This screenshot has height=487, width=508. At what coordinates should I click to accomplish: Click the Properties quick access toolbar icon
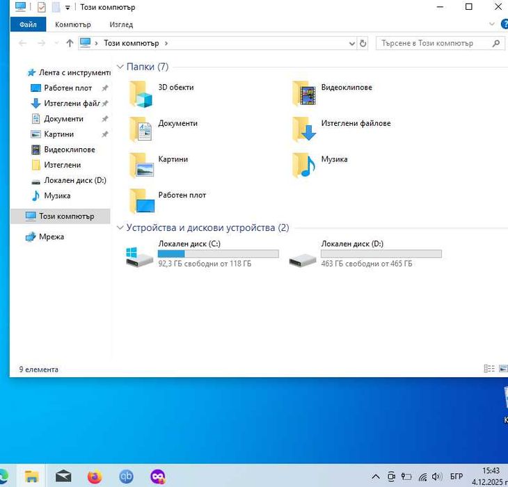42,7
